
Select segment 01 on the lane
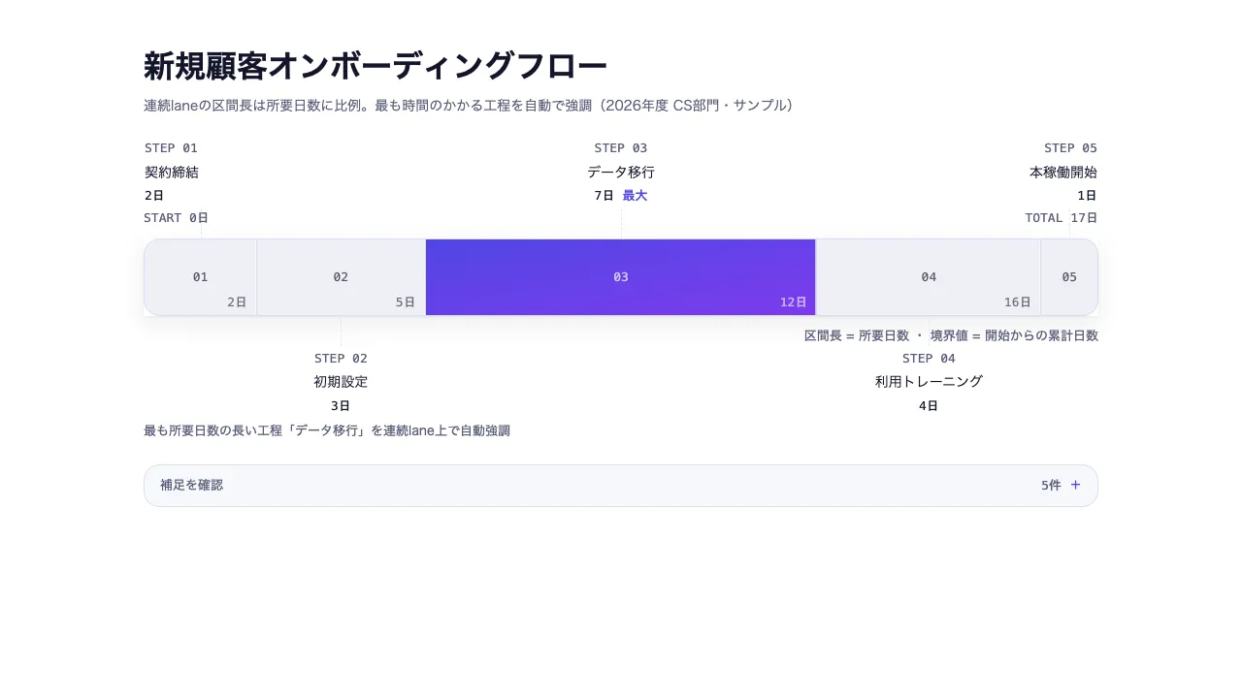click(x=200, y=277)
